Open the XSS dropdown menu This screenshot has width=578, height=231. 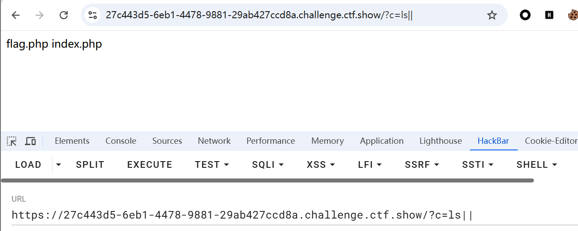click(321, 165)
